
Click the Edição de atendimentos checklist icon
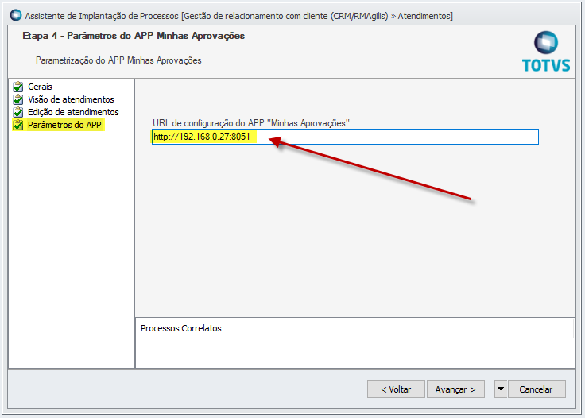point(18,112)
